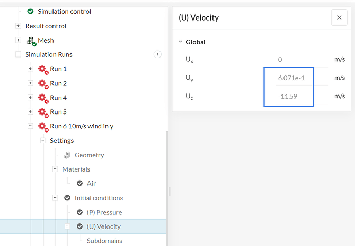Add a new run with the plus icon
Image resolution: width=355 pixels, height=246 pixels.
(x=158, y=54)
